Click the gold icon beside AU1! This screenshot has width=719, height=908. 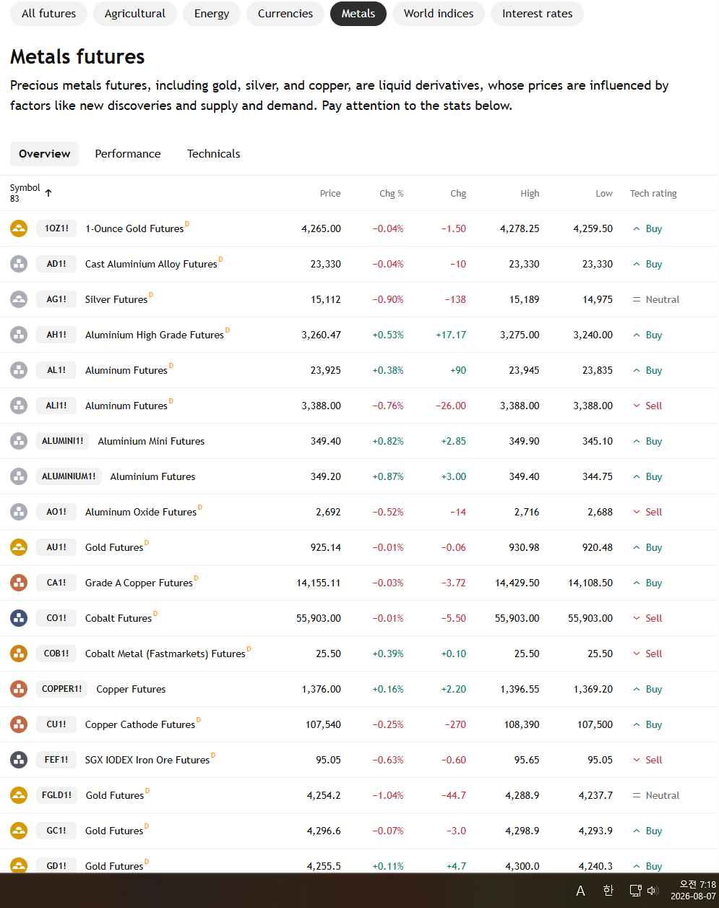tap(19, 547)
